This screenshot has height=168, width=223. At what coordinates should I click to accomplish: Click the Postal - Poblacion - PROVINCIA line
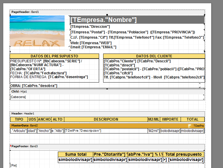point(137,32)
